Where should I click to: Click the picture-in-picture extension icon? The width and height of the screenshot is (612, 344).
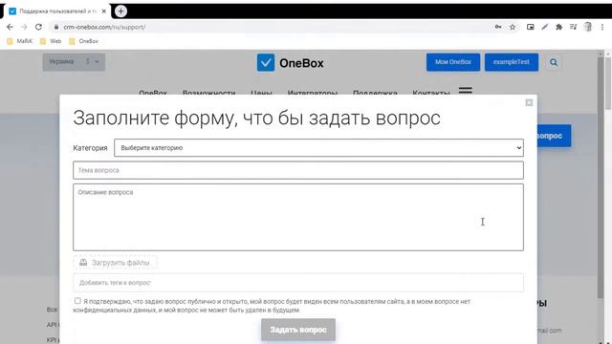(530, 27)
